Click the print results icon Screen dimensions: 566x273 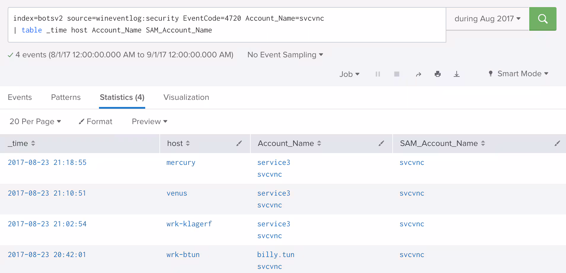click(437, 74)
